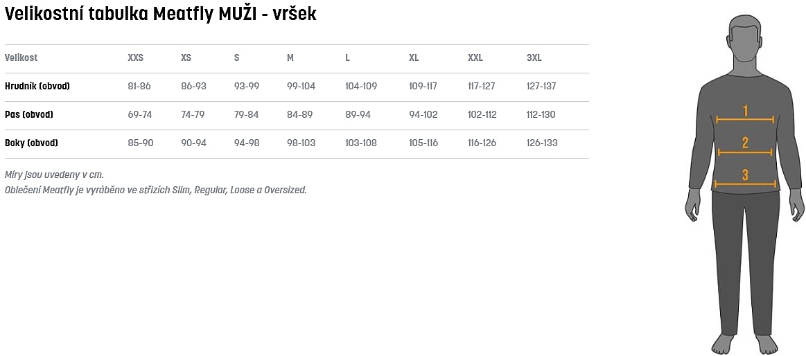Select the XXS size column header
Screen dimensions: 806x356
pyautogui.click(x=136, y=58)
